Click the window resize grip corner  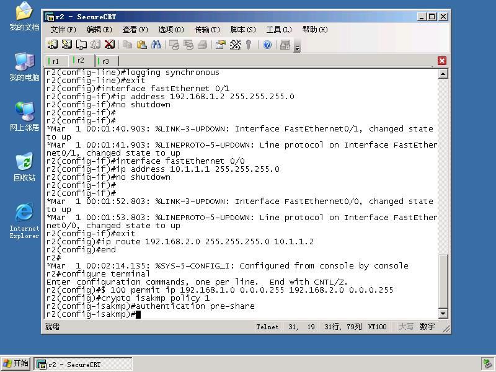[446, 329]
